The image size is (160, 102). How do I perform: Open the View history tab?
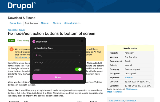point(23,41)
